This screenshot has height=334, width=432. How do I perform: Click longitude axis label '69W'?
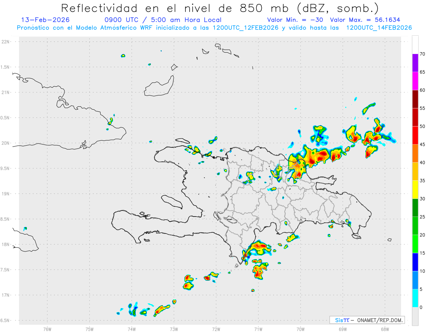[x=343, y=329]
